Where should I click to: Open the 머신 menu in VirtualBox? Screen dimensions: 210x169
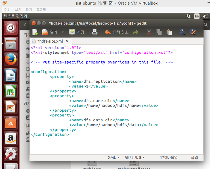point(7,10)
